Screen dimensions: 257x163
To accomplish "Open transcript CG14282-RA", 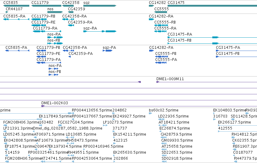I will coord(161,16).
